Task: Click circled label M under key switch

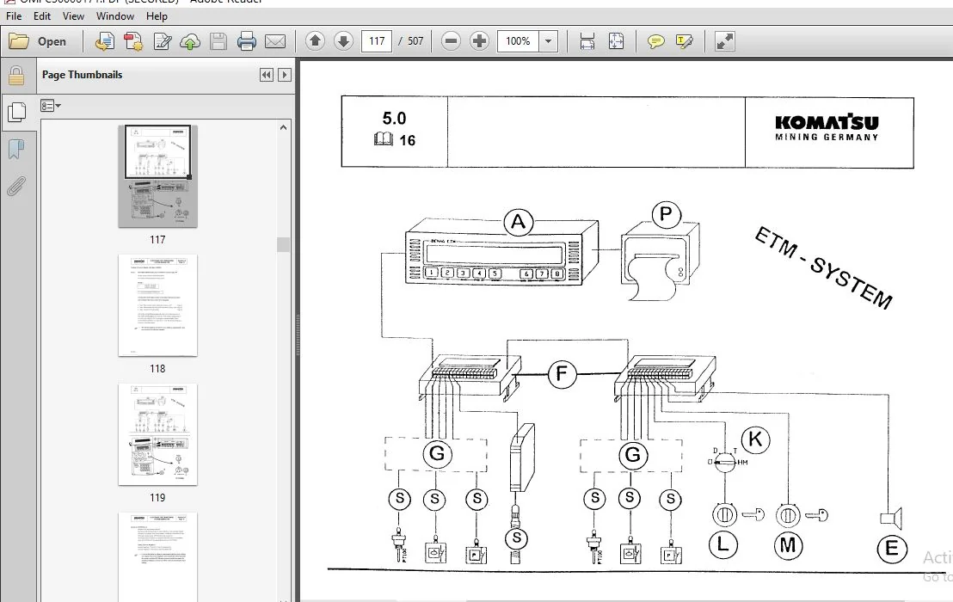Action: click(x=789, y=545)
